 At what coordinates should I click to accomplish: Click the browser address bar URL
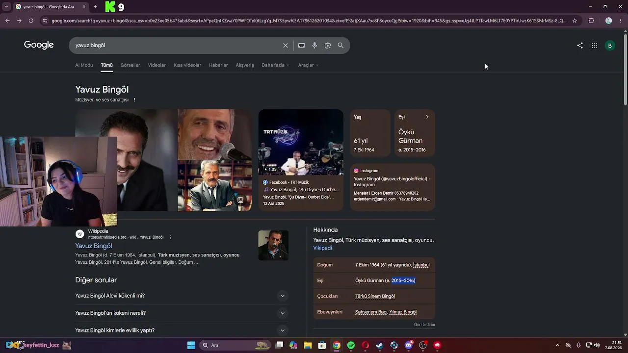309,21
